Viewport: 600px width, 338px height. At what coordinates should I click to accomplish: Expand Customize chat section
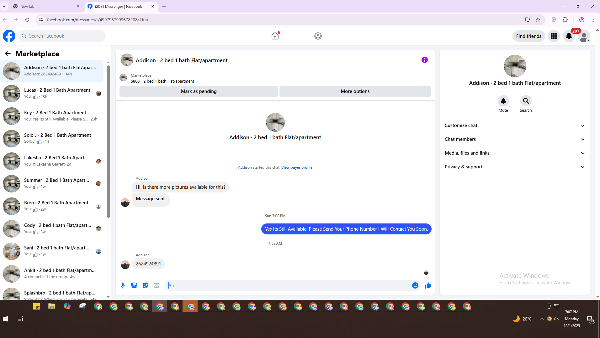(515, 125)
